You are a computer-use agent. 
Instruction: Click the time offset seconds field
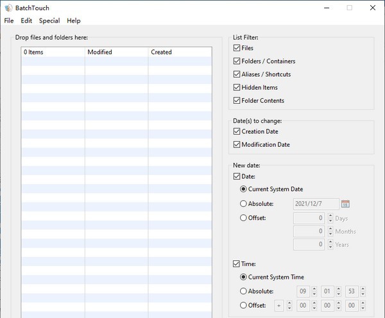pos(352,305)
